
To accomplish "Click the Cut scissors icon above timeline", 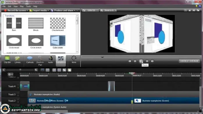I will [x=54, y=70].
